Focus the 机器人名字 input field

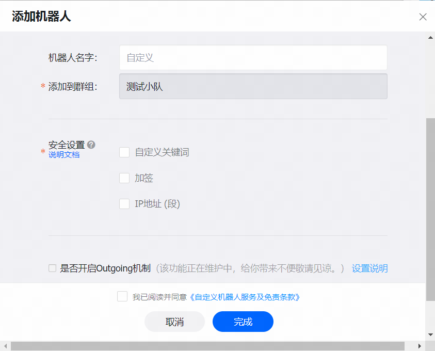(x=253, y=58)
